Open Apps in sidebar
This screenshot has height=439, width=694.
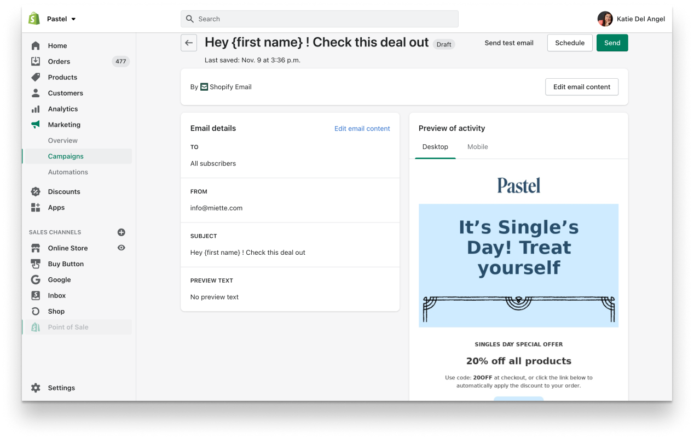(56, 208)
